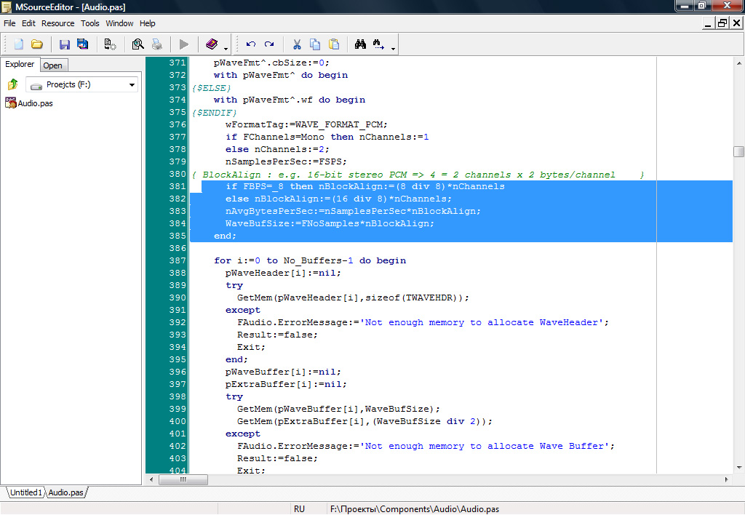Open a file using the folder icon
Screen dimensions: 745x515
coord(36,44)
